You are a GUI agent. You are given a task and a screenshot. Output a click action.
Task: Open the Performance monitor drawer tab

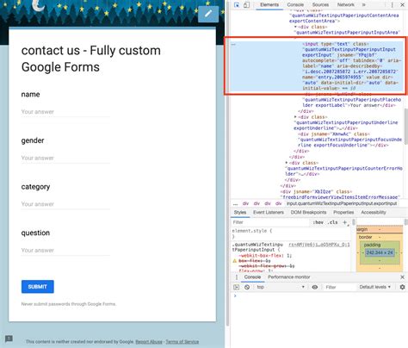pyautogui.click(x=288, y=277)
